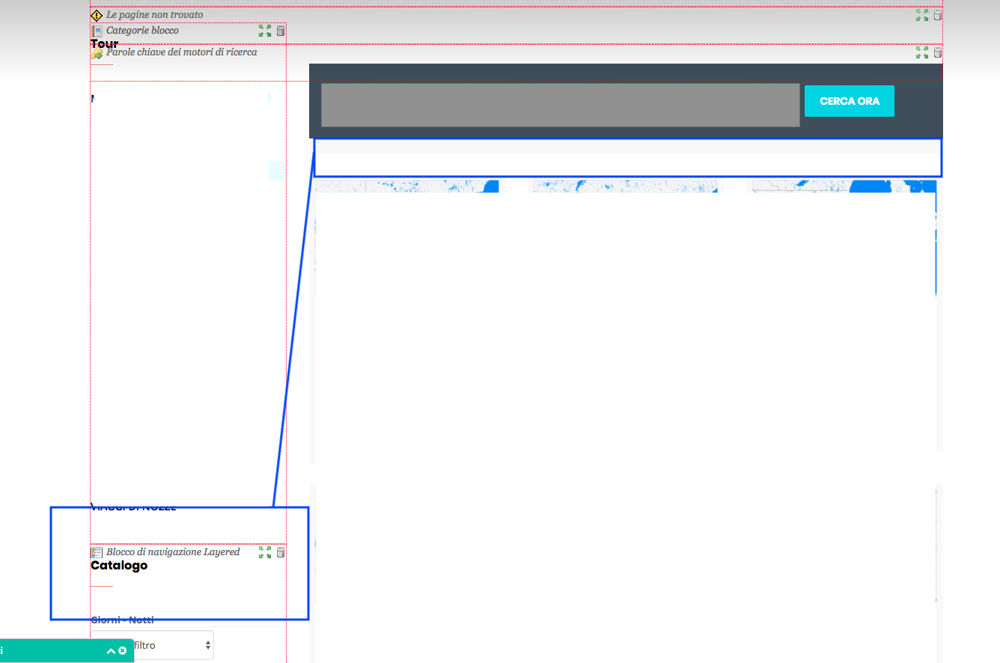Collapse the green bottom panel with the chevron
1000x663 pixels.
pos(112,651)
